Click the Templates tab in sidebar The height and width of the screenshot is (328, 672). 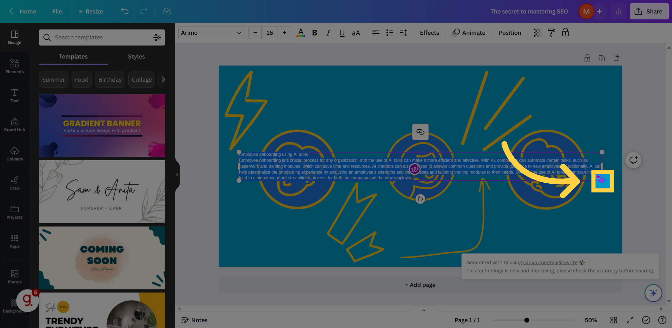73,56
